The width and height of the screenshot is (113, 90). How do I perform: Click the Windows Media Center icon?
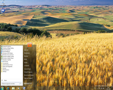click(2, 56)
